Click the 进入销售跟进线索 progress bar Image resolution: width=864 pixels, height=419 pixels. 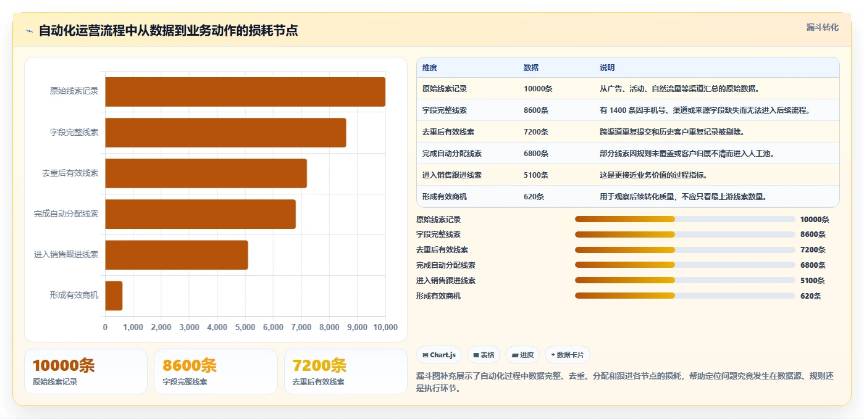[685, 280]
